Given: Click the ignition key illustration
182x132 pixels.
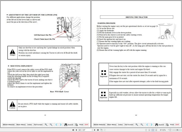Looking at the screenshot, I should (x=167, y=32).
